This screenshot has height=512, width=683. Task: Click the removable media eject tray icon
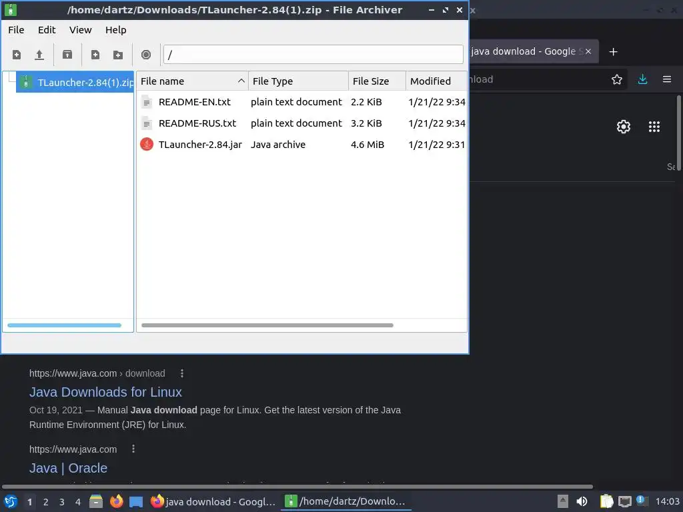point(563,501)
